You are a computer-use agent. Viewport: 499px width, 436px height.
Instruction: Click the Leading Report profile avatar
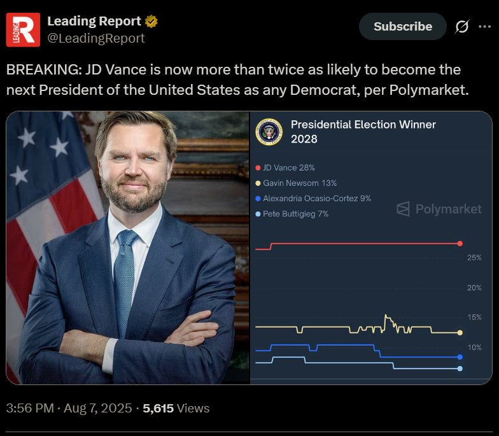[23, 30]
